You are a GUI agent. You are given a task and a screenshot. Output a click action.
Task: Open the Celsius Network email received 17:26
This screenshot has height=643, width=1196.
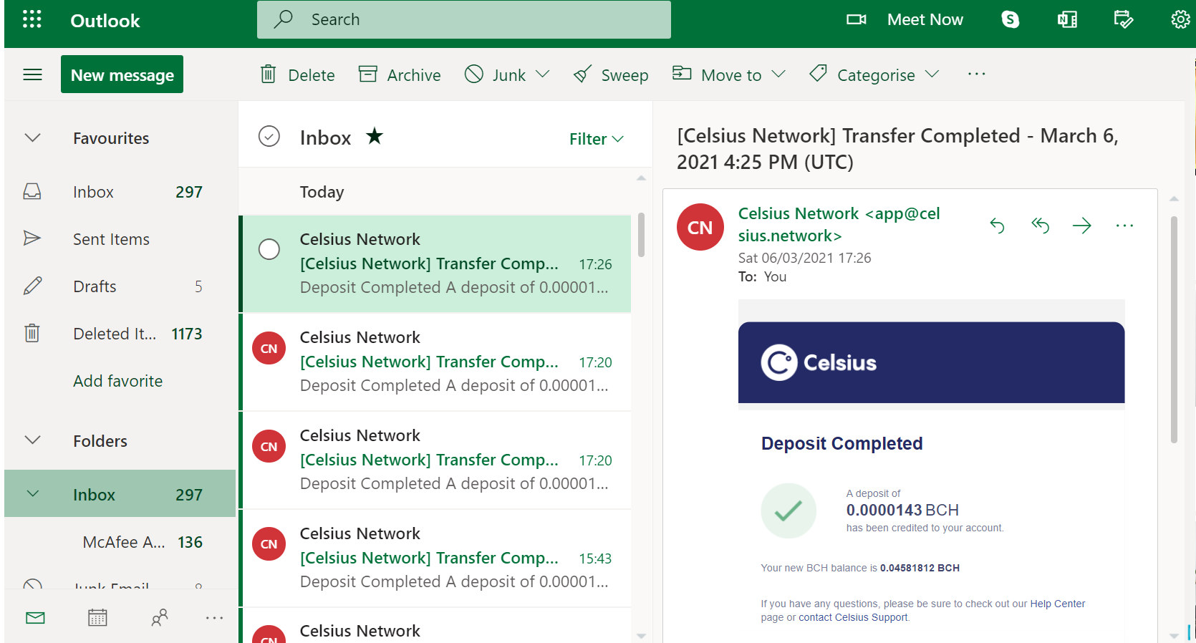pos(435,264)
